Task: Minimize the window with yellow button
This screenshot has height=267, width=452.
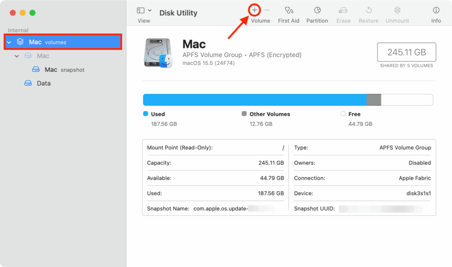Action: (23, 13)
